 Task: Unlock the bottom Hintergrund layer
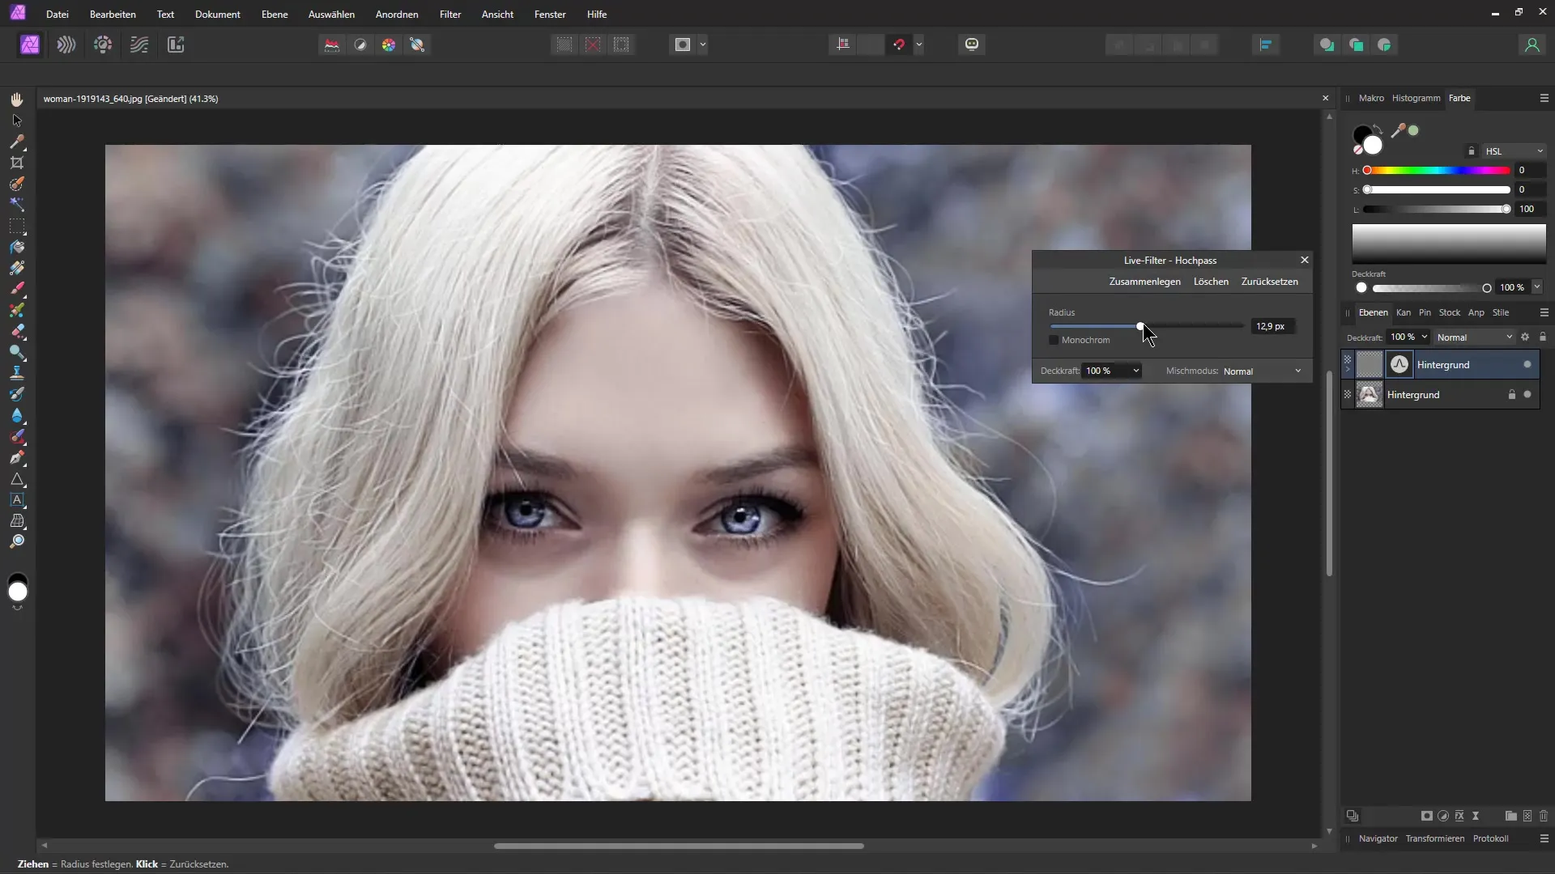pos(1511,395)
